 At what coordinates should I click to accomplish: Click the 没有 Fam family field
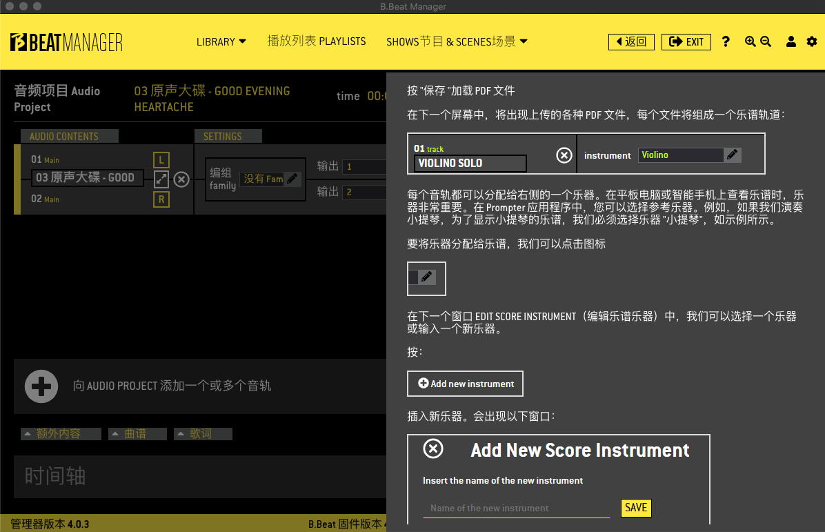pos(263,179)
